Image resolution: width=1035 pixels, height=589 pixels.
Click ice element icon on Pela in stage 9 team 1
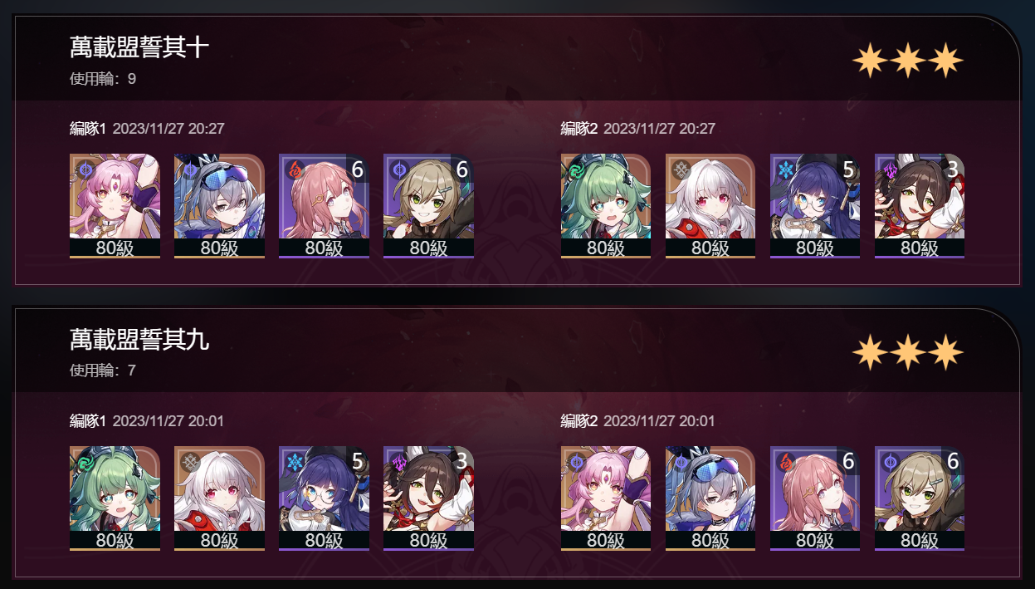[294, 462]
